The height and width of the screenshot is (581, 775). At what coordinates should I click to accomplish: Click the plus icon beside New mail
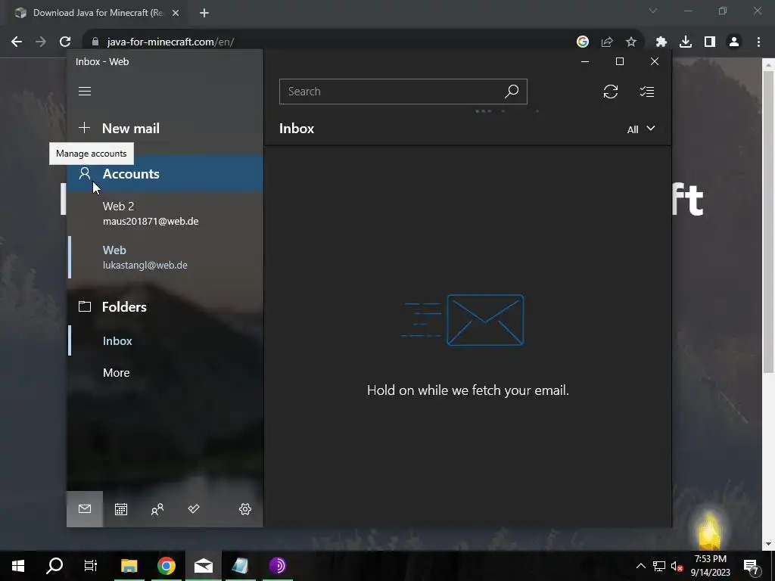click(85, 128)
